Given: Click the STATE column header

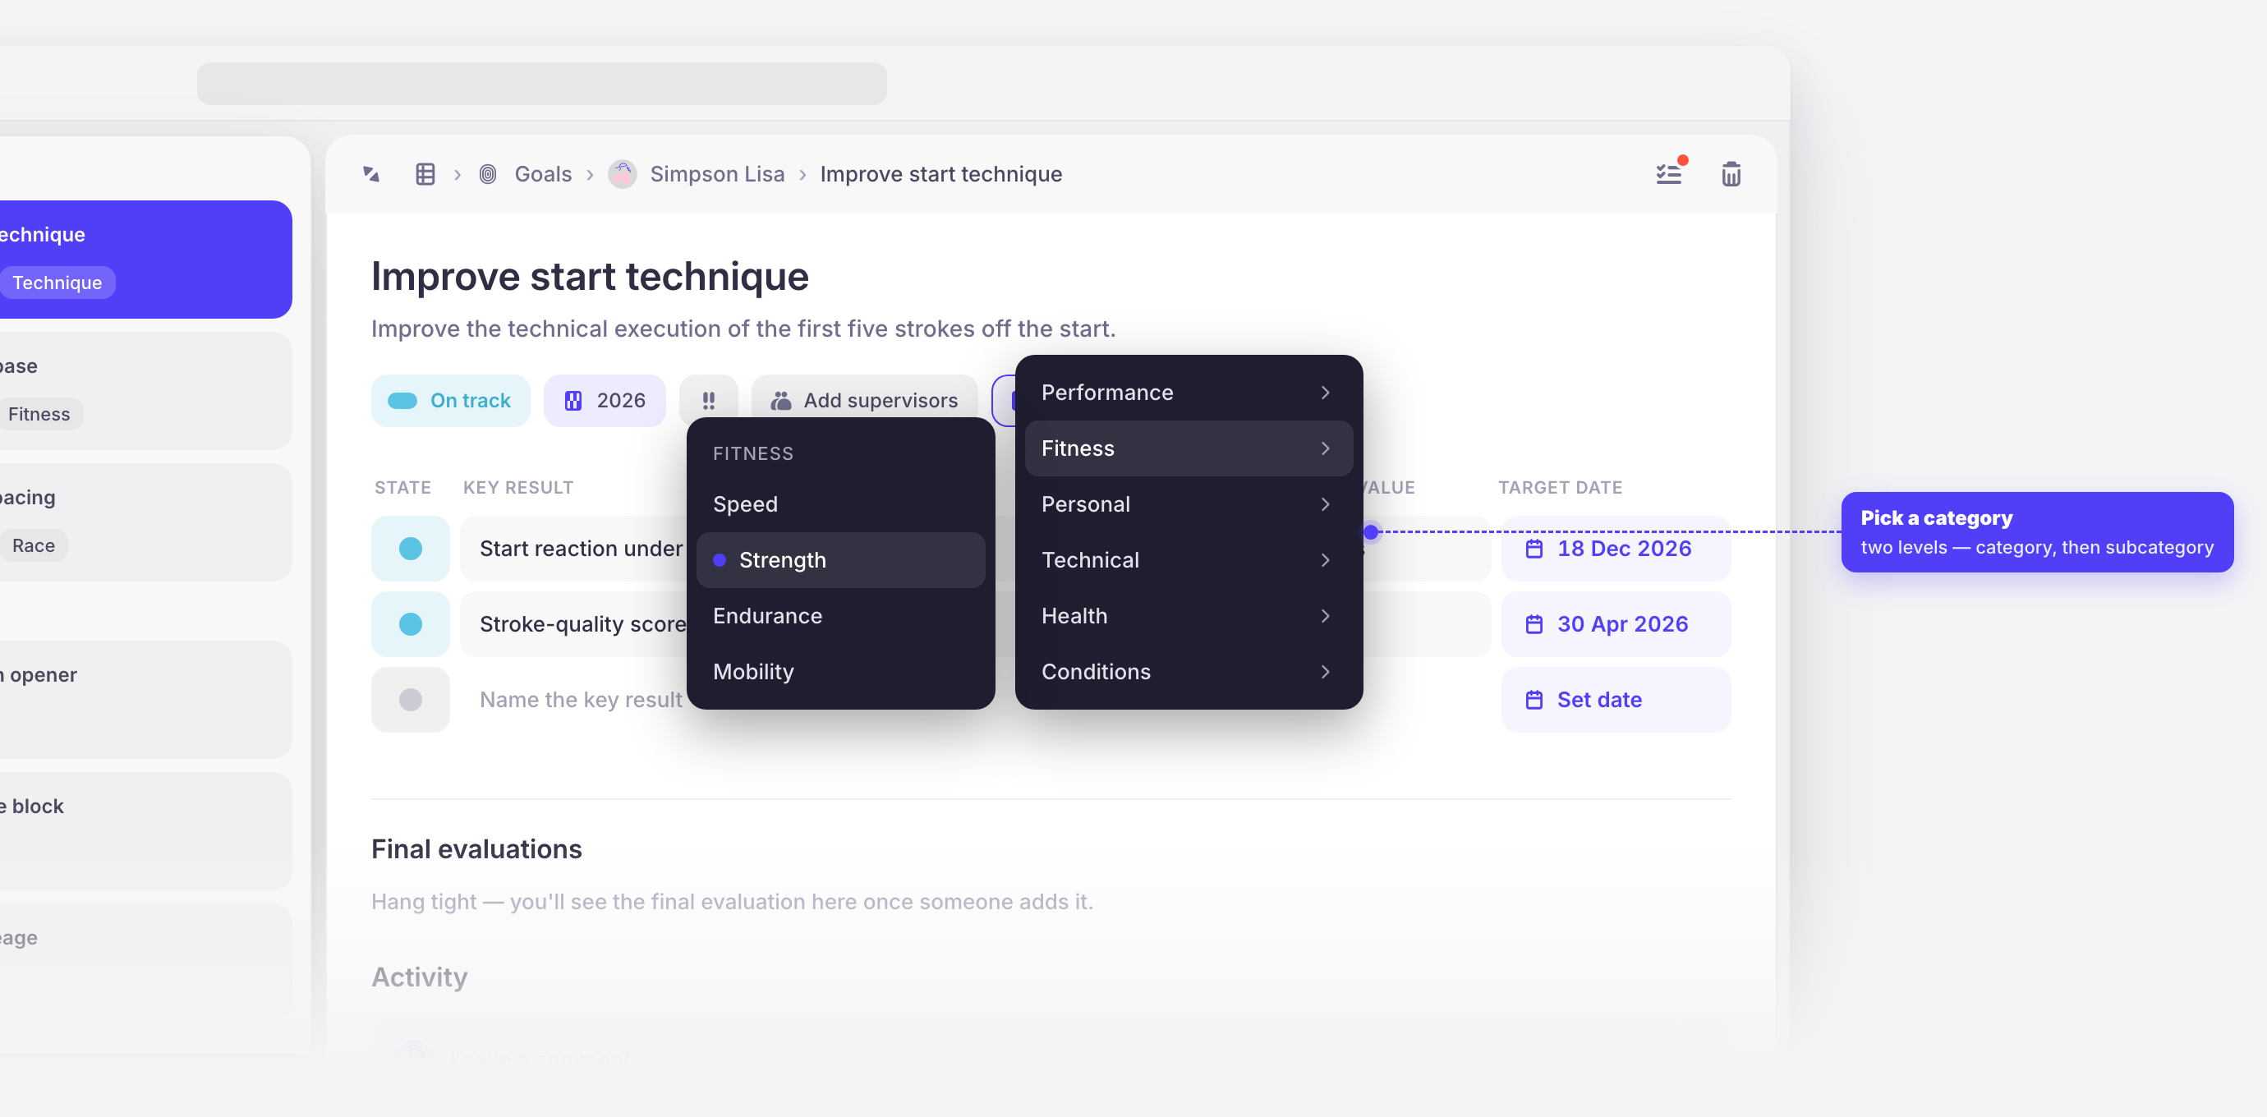Looking at the screenshot, I should pyautogui.click(x=403, y=488).
